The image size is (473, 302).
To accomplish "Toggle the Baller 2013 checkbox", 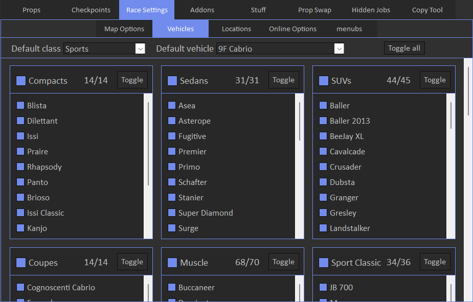I will click(323, 121).
